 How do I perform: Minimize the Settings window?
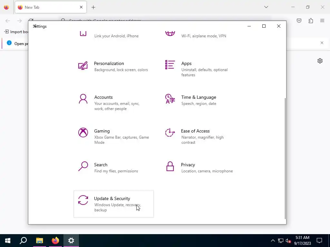(x=249, y=26)
